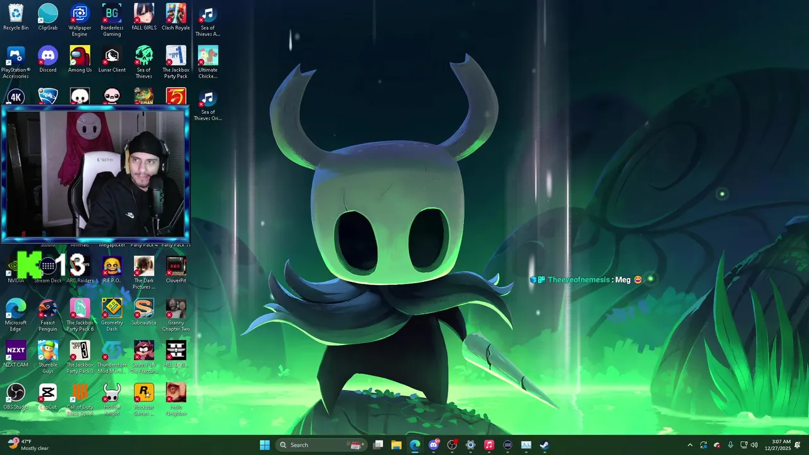Show hidden system tray icons

pyautogui.click(x=690, y=445)
